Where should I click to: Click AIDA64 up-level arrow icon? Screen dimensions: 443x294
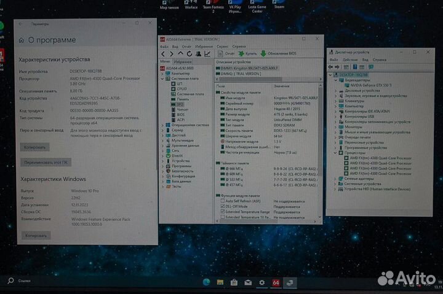pyautogui.click(x=180, y=53)
